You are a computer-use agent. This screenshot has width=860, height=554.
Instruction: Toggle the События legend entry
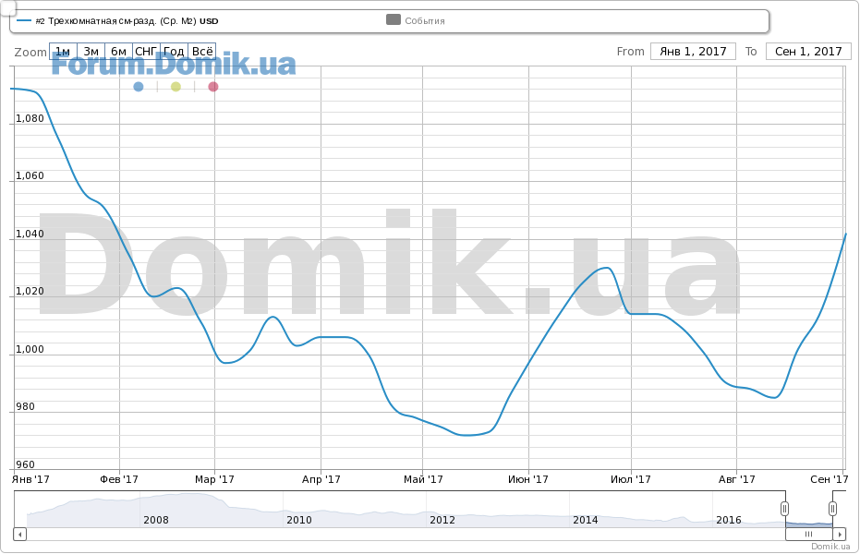point(416,20)
